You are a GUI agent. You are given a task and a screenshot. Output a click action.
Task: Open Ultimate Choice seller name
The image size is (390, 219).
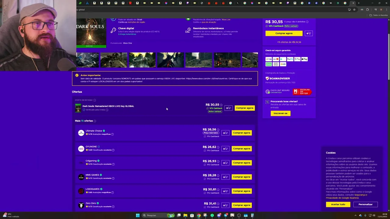click(94, 131)
